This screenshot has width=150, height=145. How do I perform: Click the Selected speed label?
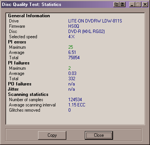tap(23, 37)
